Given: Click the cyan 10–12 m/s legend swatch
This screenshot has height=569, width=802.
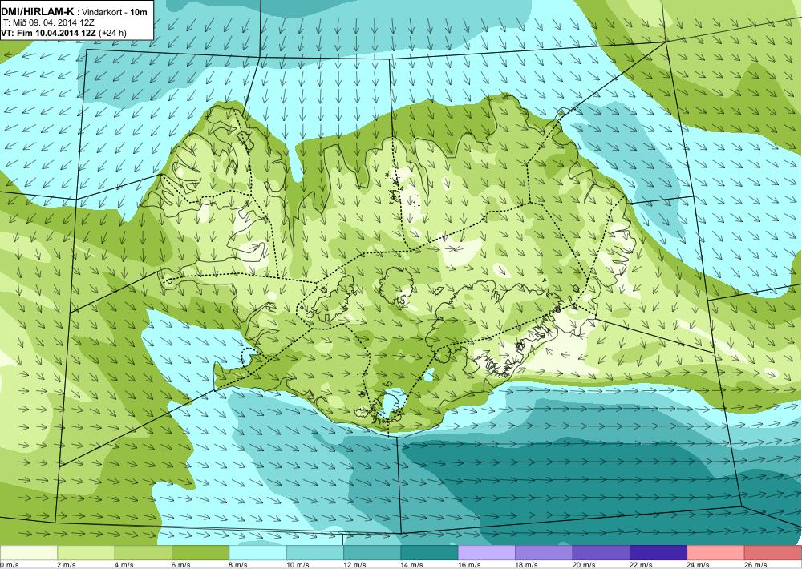Looking at the screenshot, I should pos(315,553).
